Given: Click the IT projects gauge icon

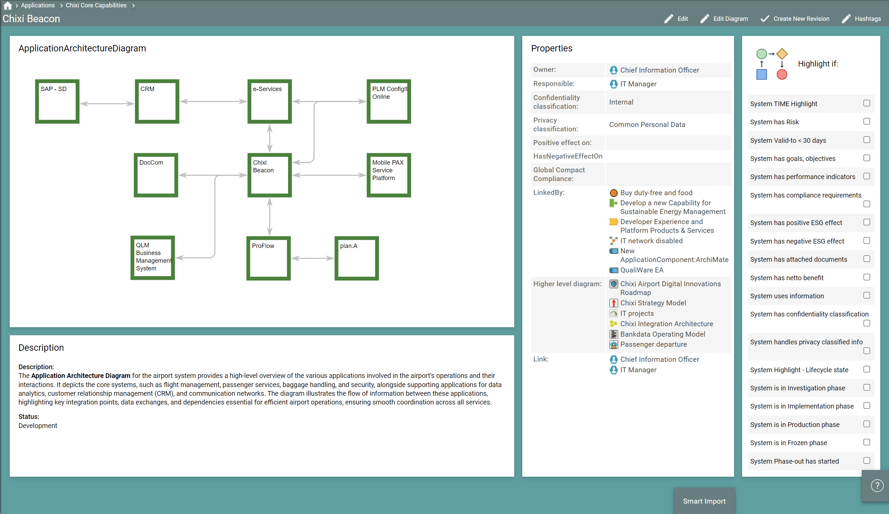Looking at the screenshot, I should coord(613,313).
